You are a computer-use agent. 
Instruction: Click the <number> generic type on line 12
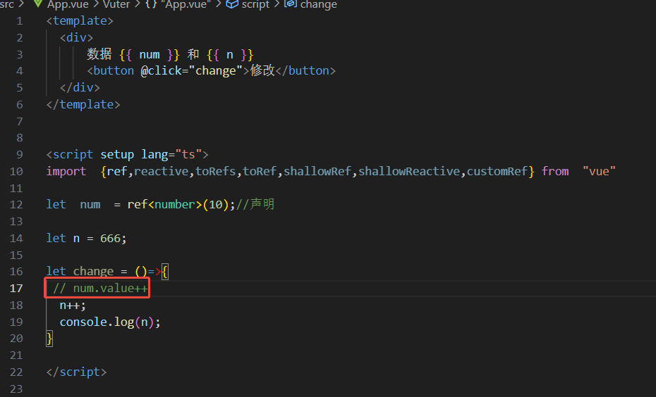175,205
